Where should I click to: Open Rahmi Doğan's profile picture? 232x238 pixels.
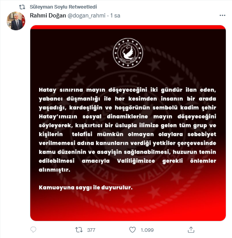[x=16, y=21]
